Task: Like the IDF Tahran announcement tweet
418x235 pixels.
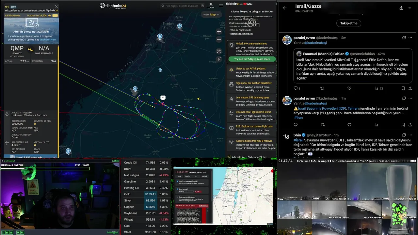Action: pos(349,125)
